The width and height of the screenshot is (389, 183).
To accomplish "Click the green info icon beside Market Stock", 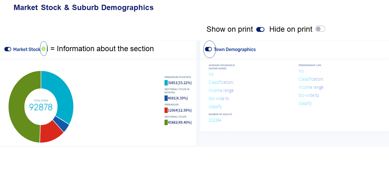I will click(x=44, y=49).
